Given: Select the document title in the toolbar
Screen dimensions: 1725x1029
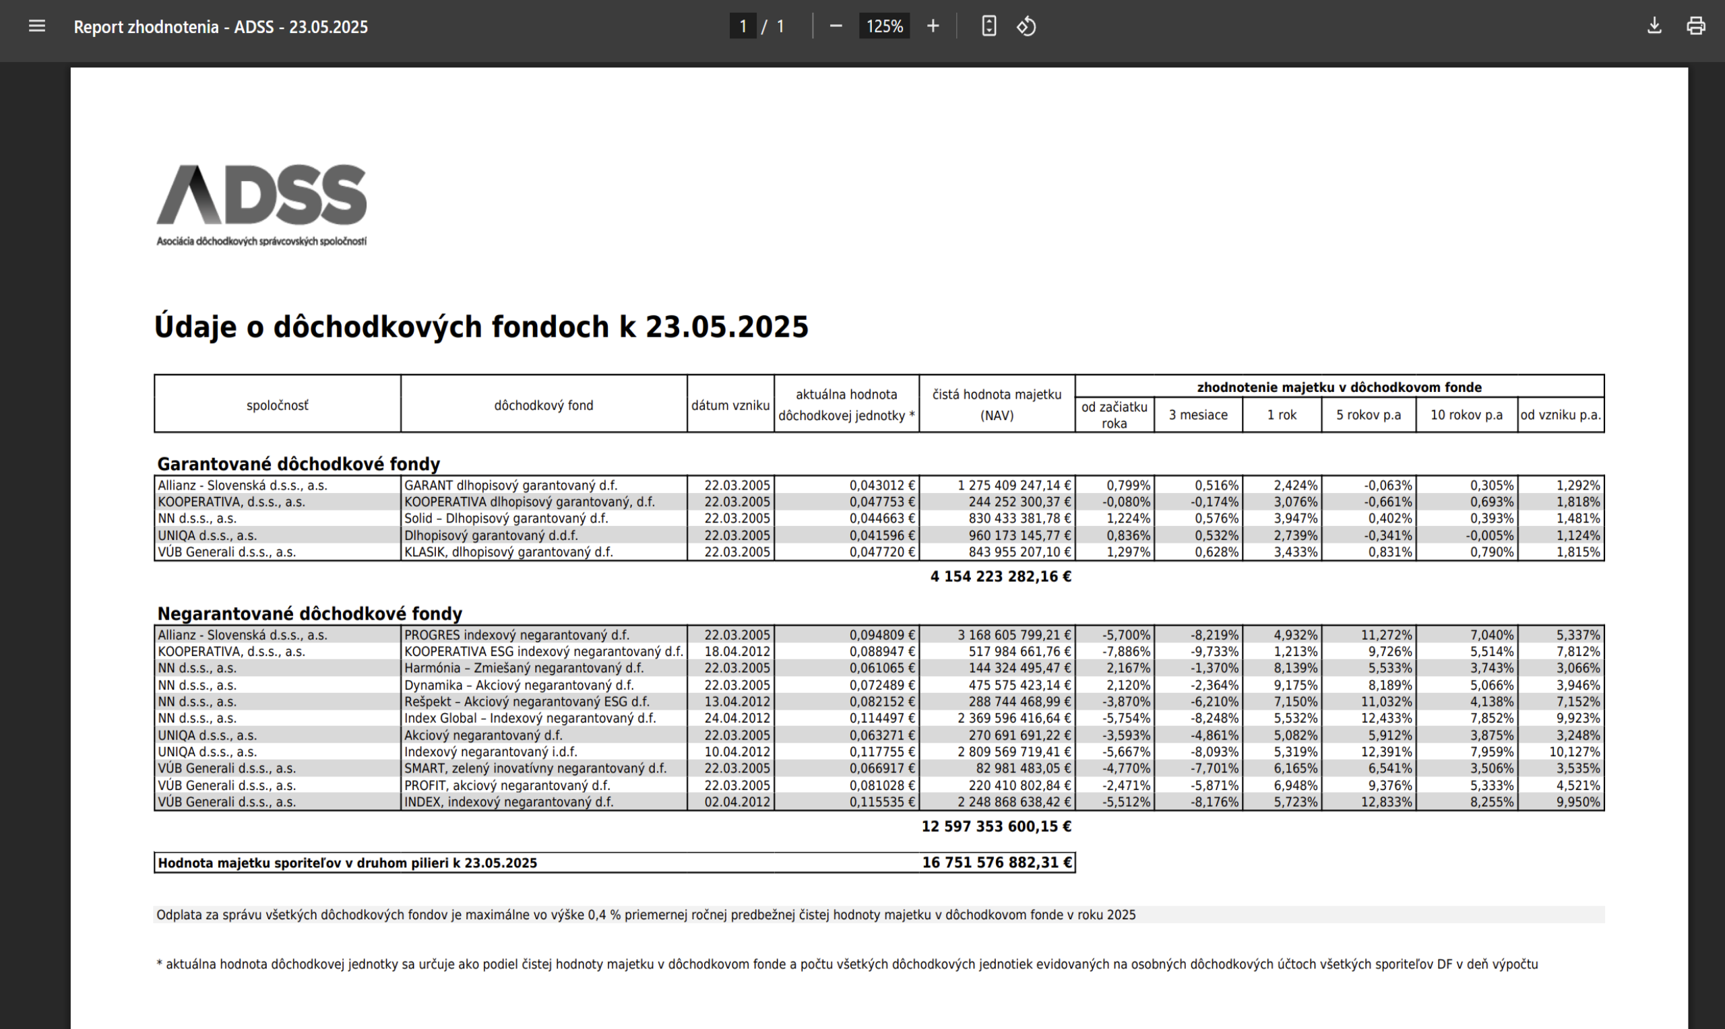Looking at the screenshot, I should pyautogui.click(x=220, y=27).
